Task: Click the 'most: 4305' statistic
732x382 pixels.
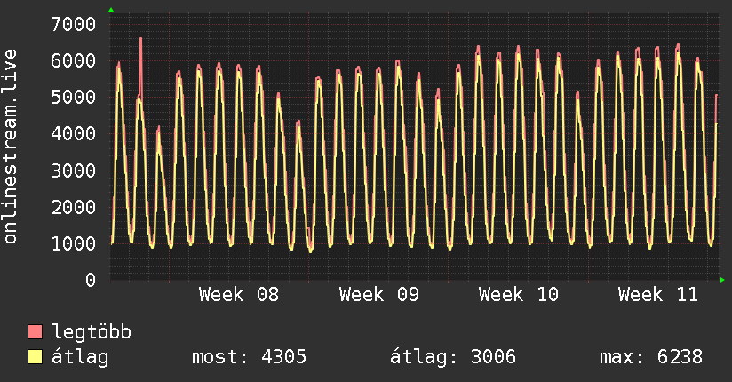Action: pyautogui.click(x=250, y=357)
